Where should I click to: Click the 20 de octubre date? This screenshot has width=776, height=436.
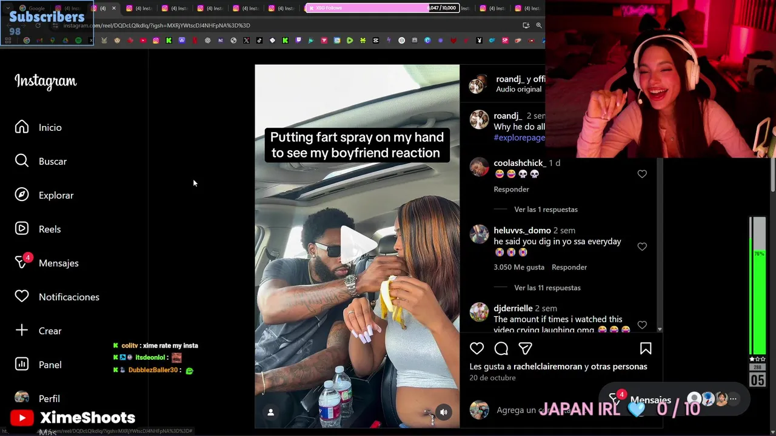click(x=492, y=378)
